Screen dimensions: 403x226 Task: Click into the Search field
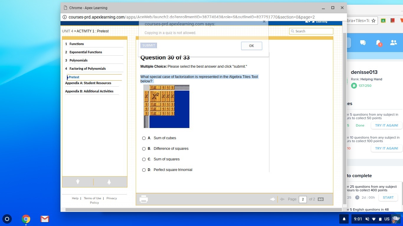pyautogui.click(x=311, y=31)
